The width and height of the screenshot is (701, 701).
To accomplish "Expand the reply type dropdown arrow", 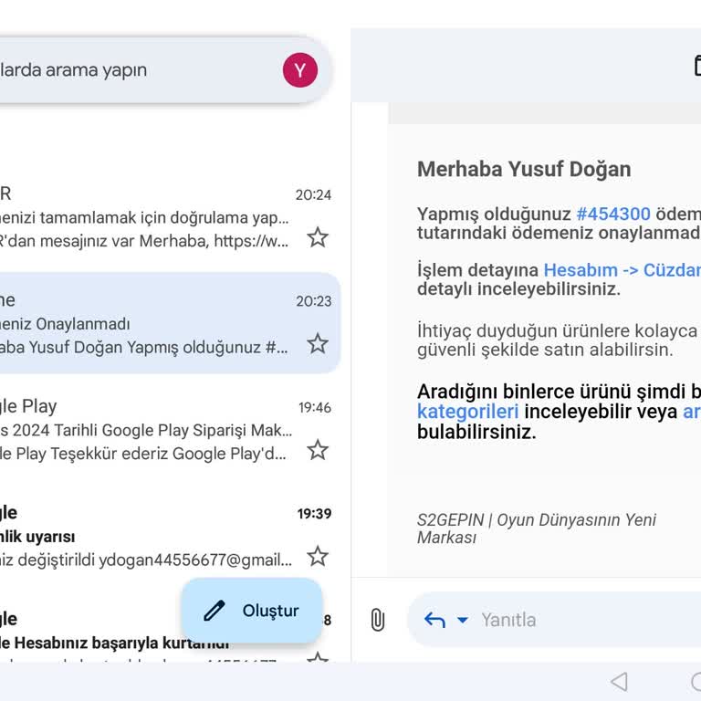I will click(462, 620).
